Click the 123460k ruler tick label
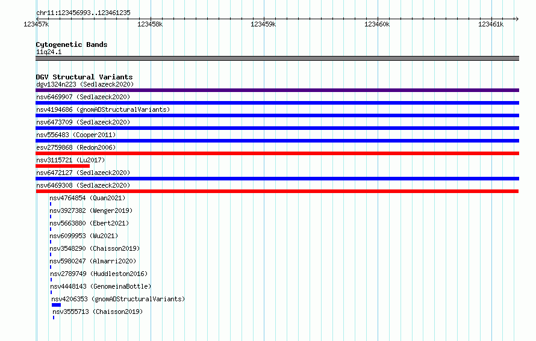This screenshot has width=536, height=341. (x=377, y=24)
